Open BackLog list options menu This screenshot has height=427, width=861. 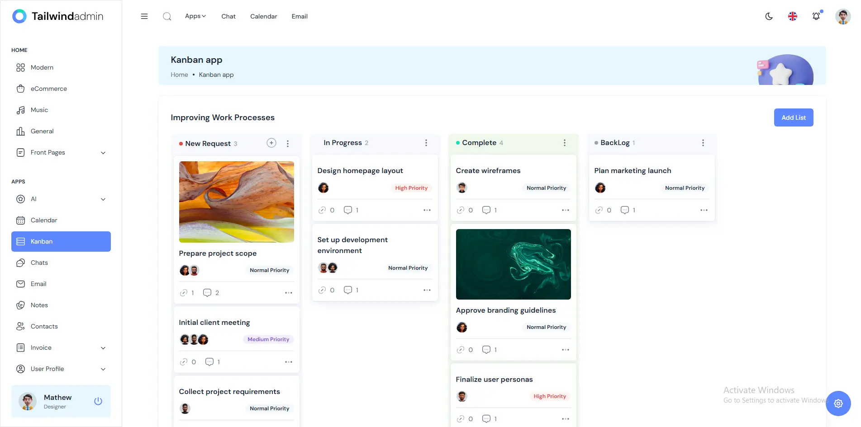pyautogui.click(x=703, y=143)
